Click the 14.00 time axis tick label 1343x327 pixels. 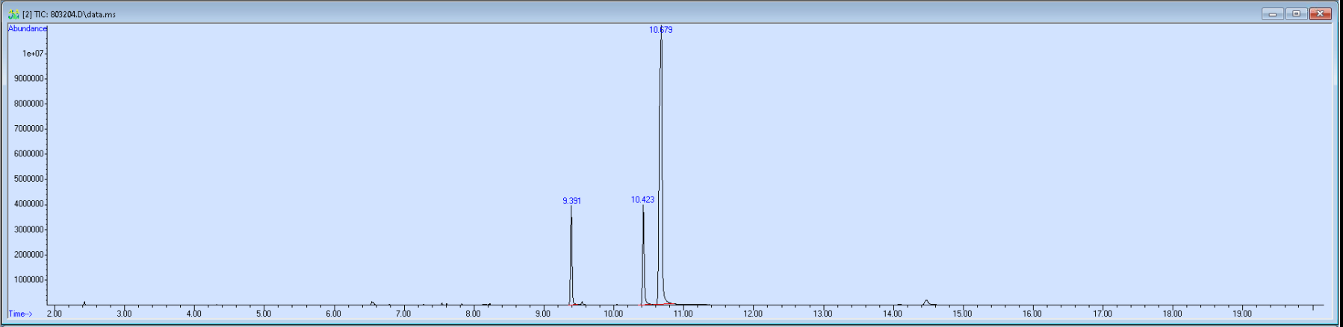[x=893, y=314]
